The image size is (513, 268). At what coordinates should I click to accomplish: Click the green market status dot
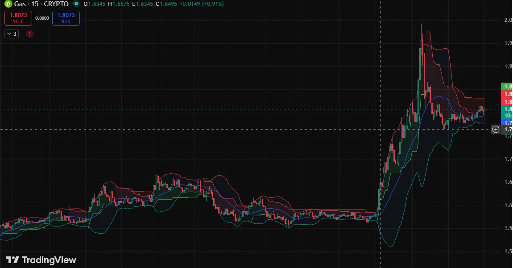pos(76,4)
